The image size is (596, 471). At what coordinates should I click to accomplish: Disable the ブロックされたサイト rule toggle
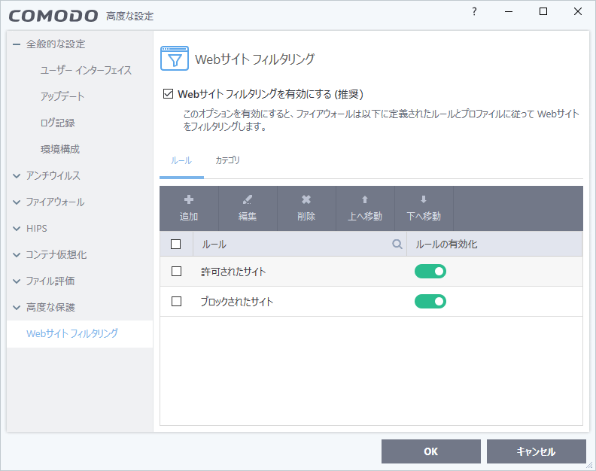pos(430,302)
